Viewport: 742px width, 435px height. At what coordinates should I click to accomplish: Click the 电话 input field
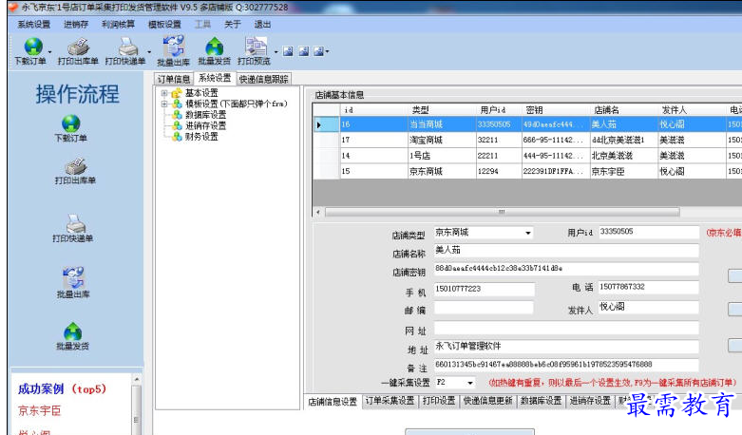(648, 287)
